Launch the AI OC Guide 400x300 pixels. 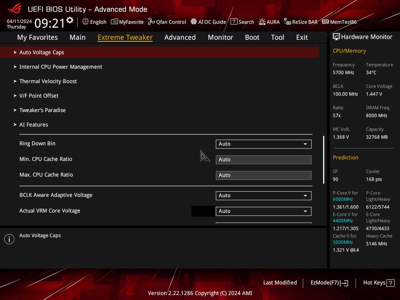coord(208,22)
